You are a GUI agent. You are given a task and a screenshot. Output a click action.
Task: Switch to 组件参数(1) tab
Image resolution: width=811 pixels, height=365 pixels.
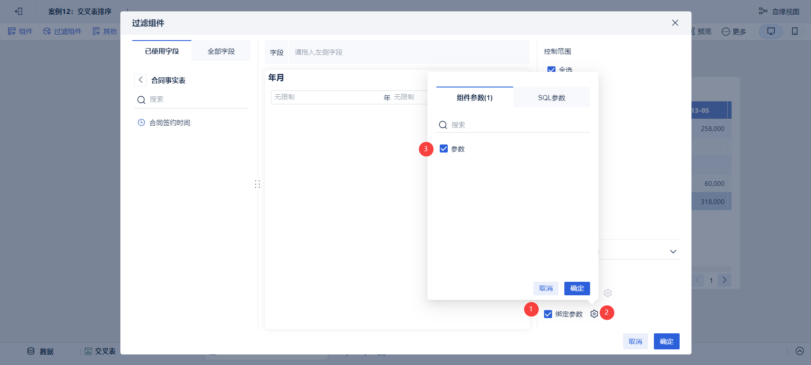pyautogui.click(x=474, y=98)
